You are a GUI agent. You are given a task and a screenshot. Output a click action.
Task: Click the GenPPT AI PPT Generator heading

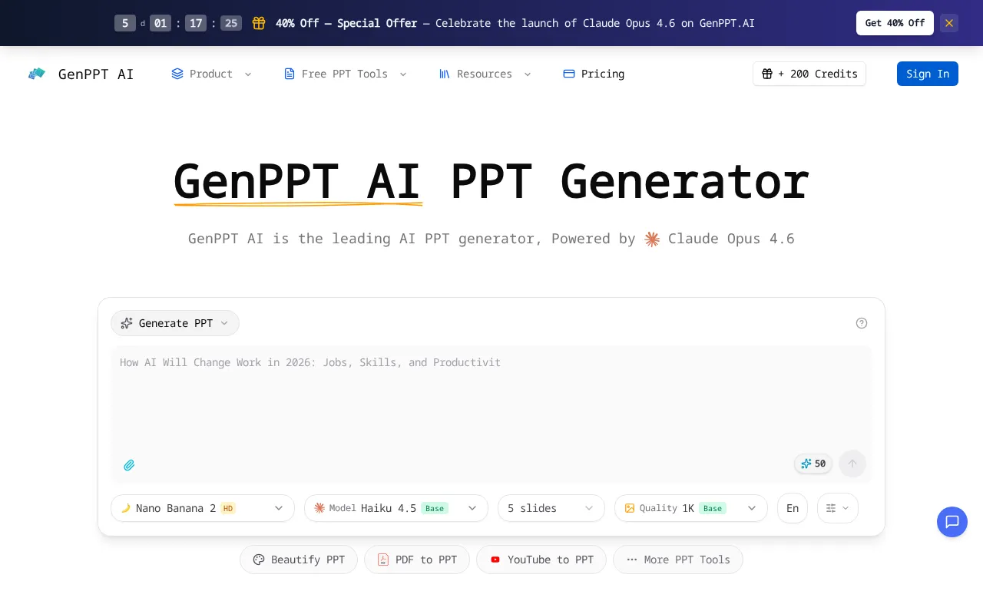[x=491, y=182]
